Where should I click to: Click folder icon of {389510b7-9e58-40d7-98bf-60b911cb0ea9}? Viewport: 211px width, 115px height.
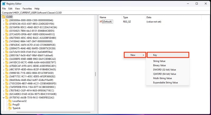pos(7,55)
